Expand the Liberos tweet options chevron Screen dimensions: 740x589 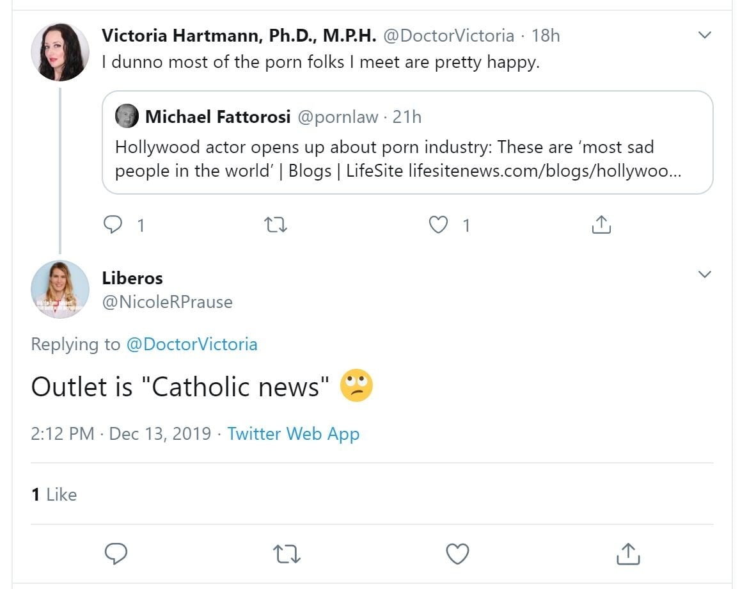click(704, 275)
